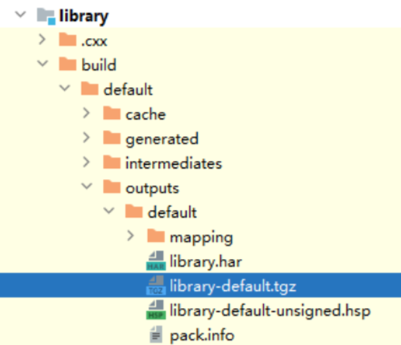Click the pack.info file icon

point(156,335)
